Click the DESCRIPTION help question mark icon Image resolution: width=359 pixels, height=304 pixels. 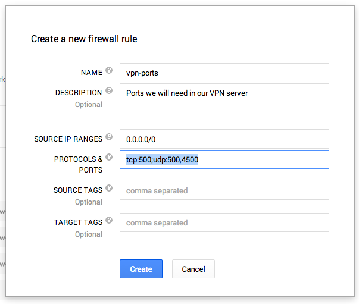pos(109,91)
